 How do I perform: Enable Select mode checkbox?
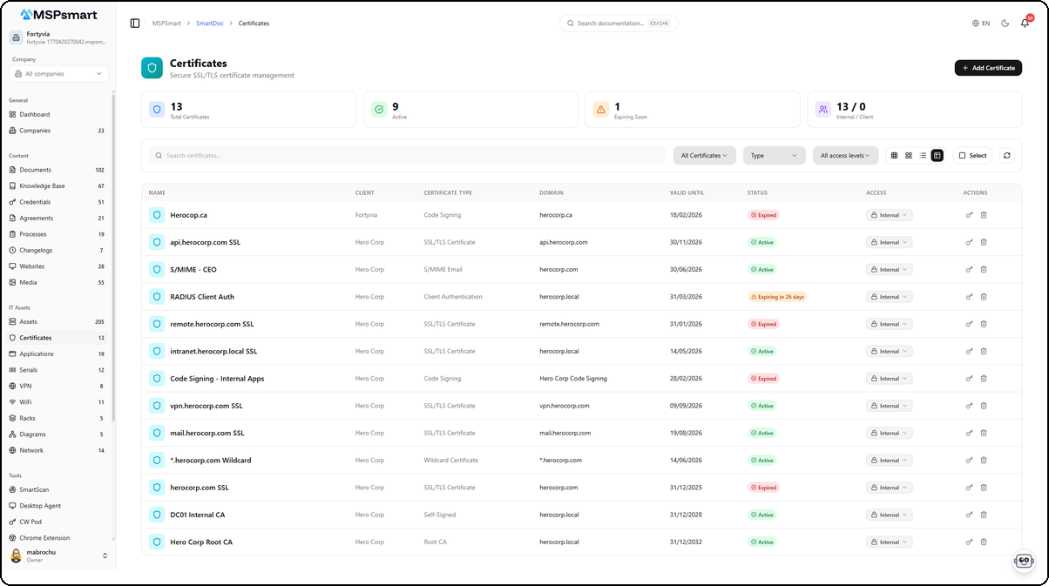(x=971, y=155)
